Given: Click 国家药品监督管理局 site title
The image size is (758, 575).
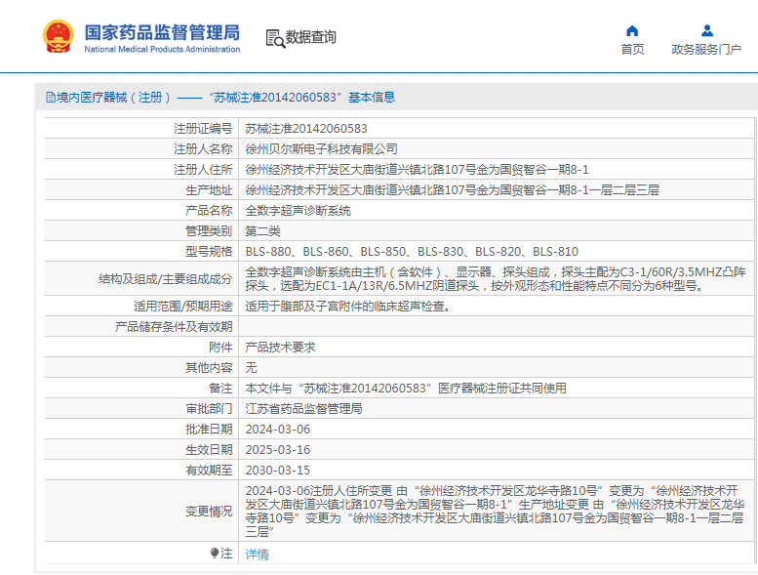Looking at the screenshot, I should click(162, 32).
